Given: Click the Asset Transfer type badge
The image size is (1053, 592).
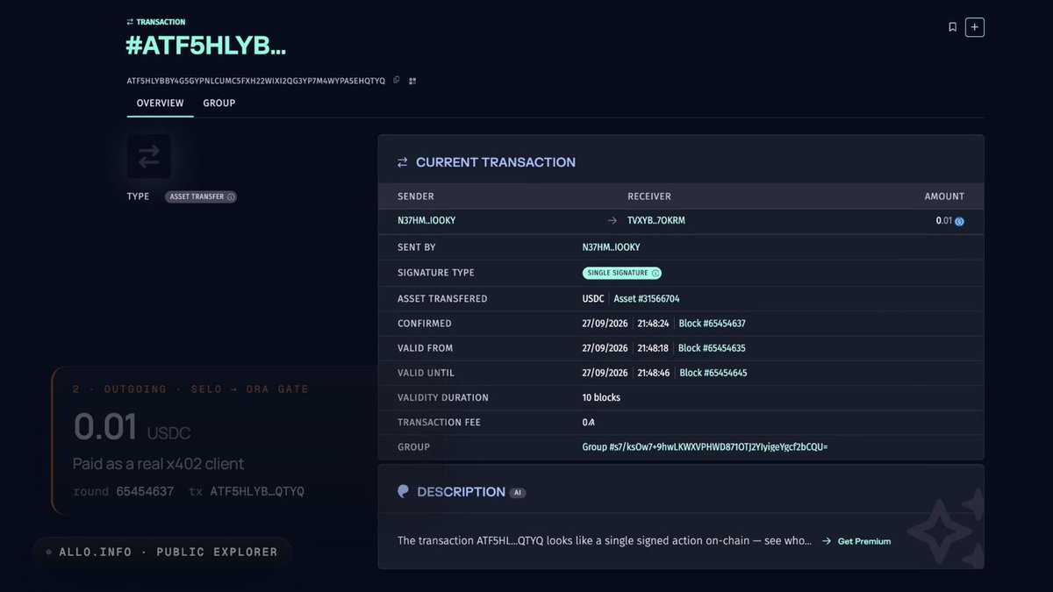Looking at the screenshot, I should (201, 196).
